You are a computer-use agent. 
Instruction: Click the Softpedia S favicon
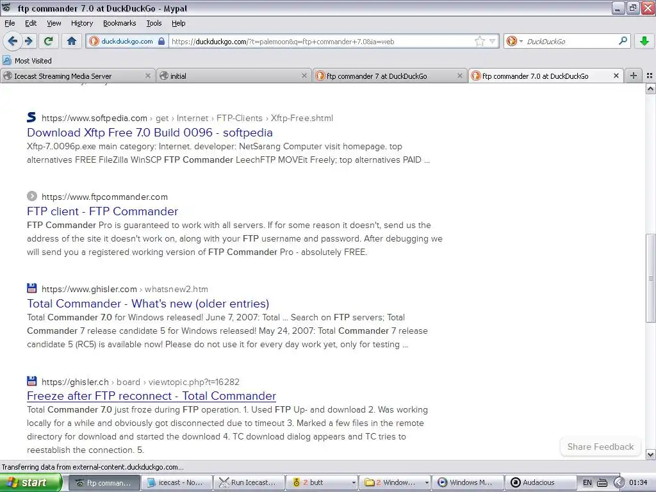(x=31, y=117)
